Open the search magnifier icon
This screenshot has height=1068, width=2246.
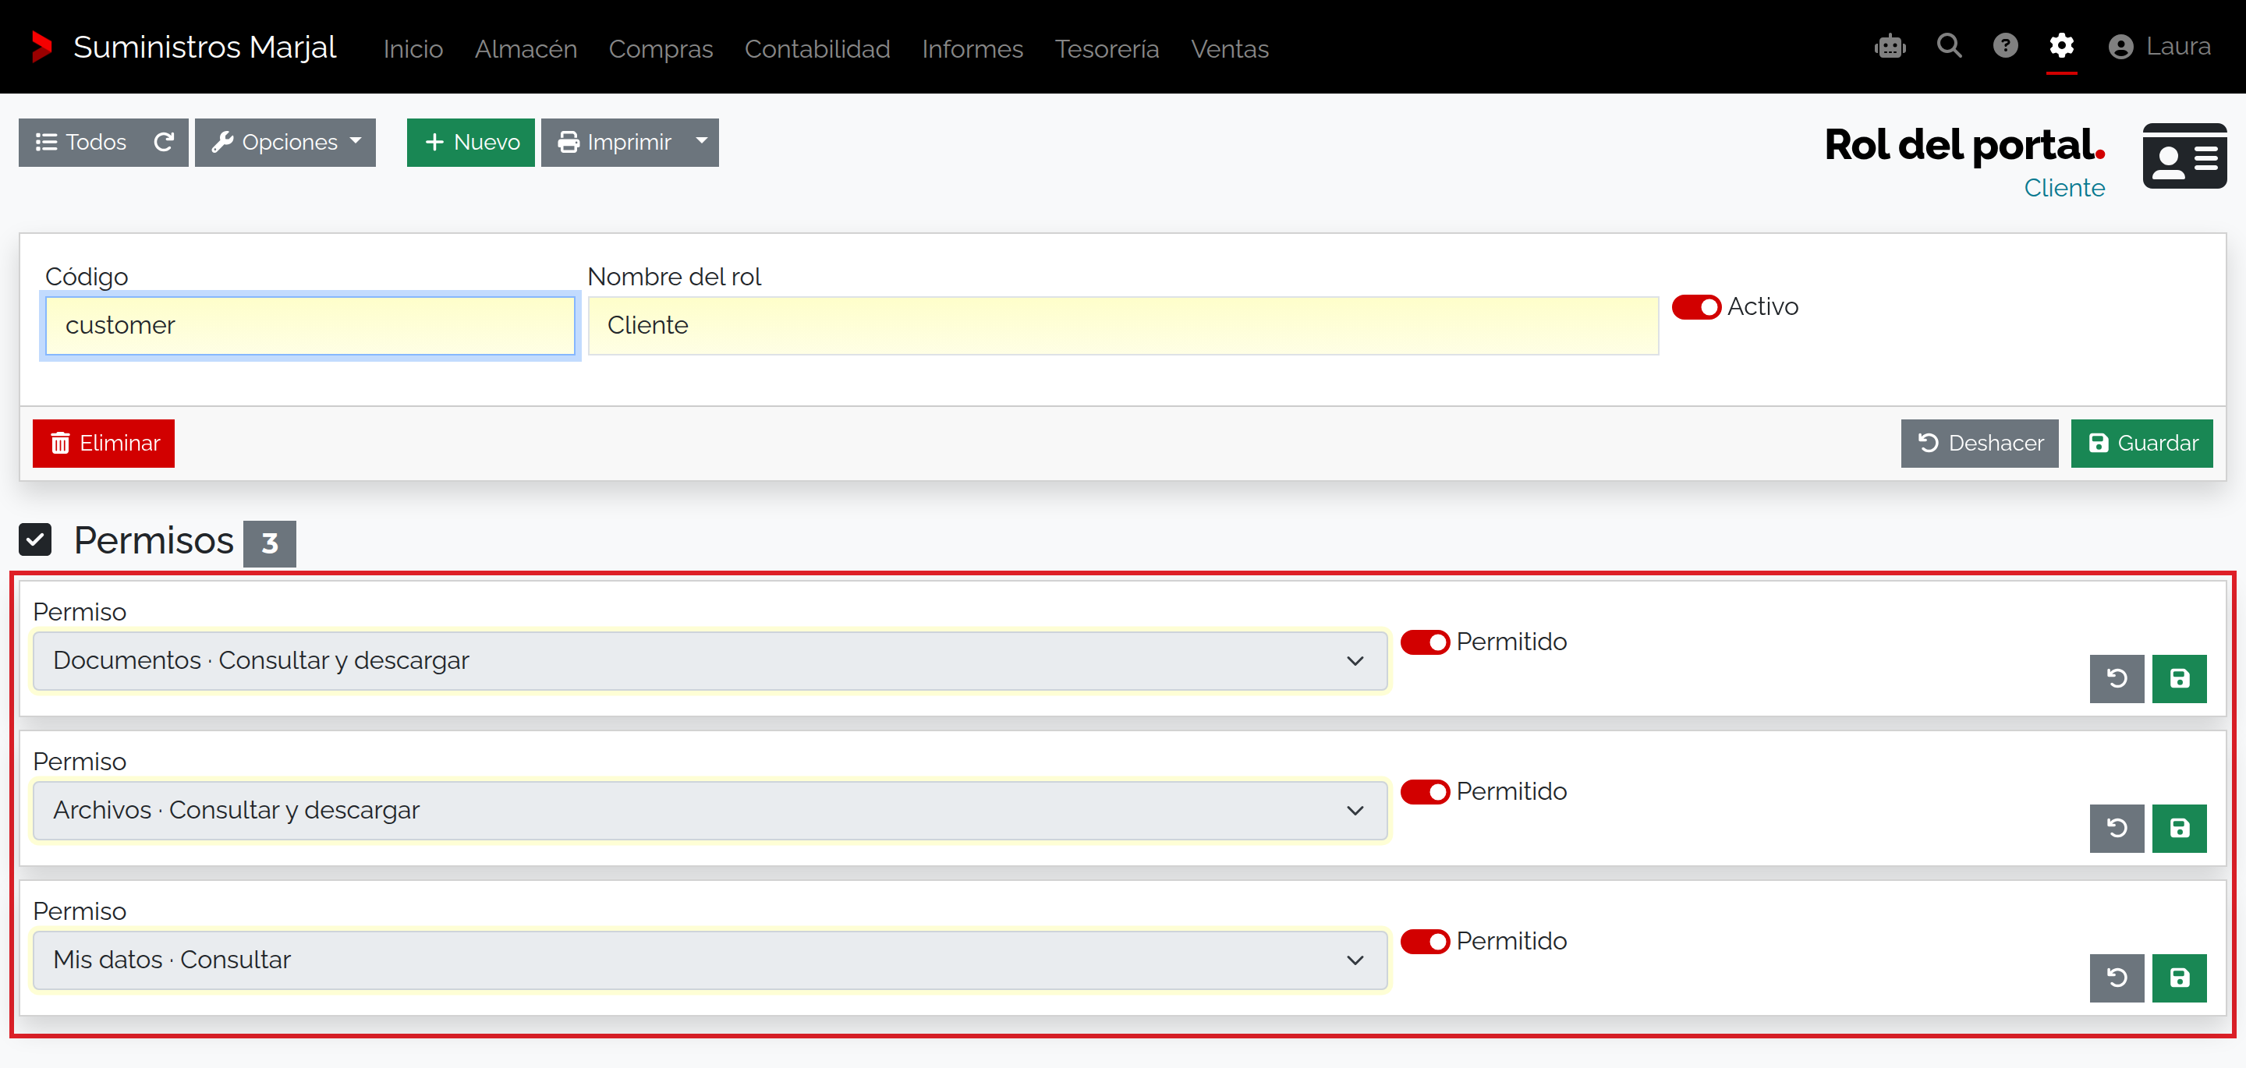pos(1949,46)
